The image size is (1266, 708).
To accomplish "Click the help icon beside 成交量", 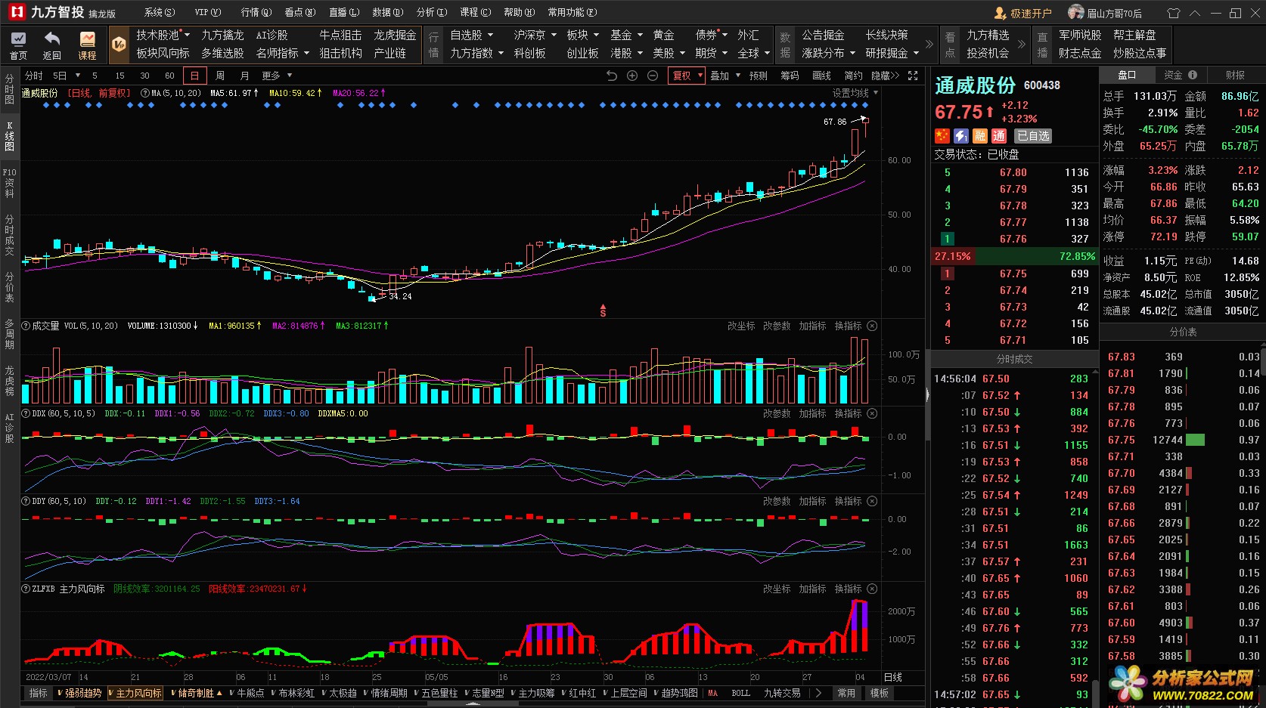I will click(x=26, y=326).
